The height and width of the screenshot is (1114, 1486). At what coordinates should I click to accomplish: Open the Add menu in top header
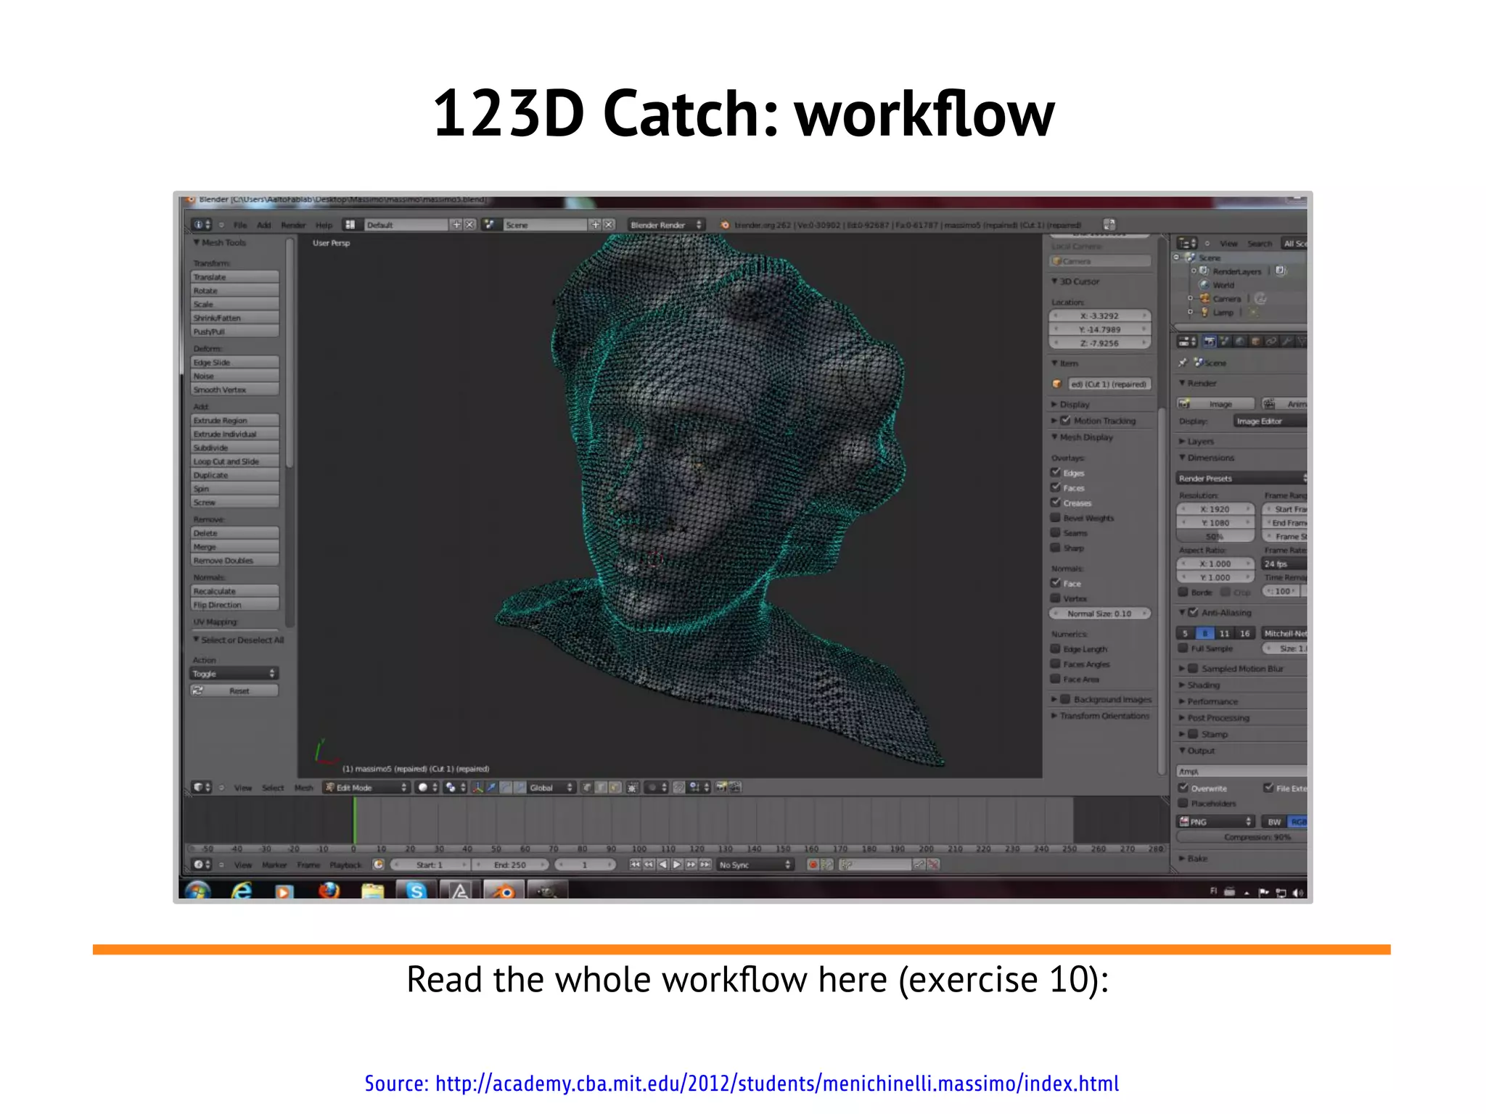(264, 225)
